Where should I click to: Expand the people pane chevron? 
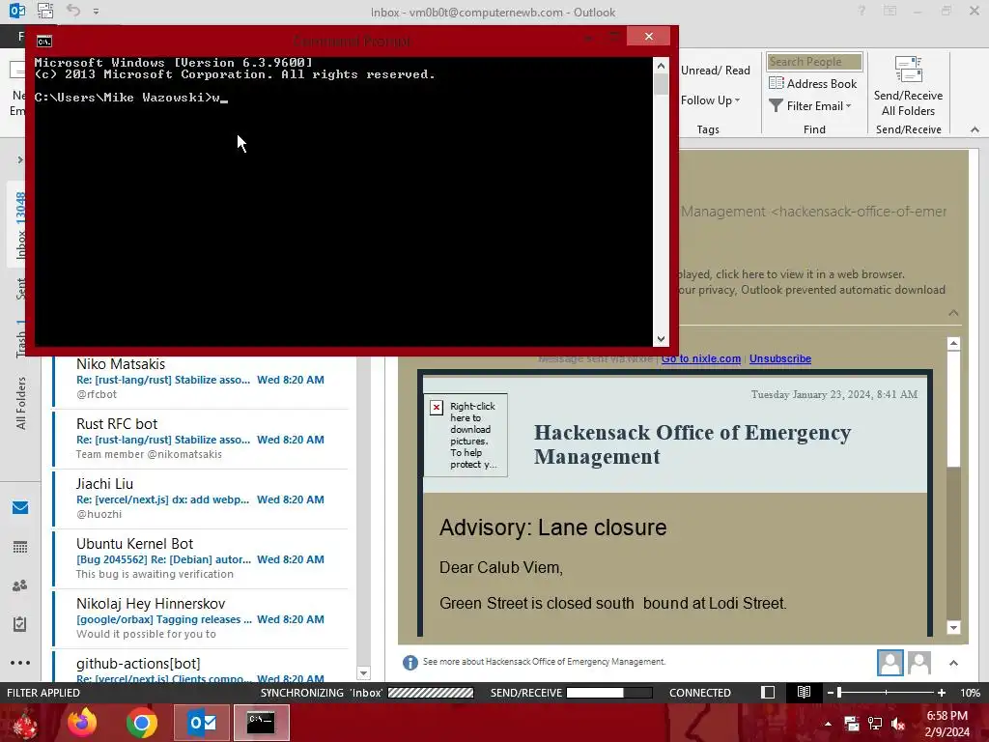click(x=953, y=663)
